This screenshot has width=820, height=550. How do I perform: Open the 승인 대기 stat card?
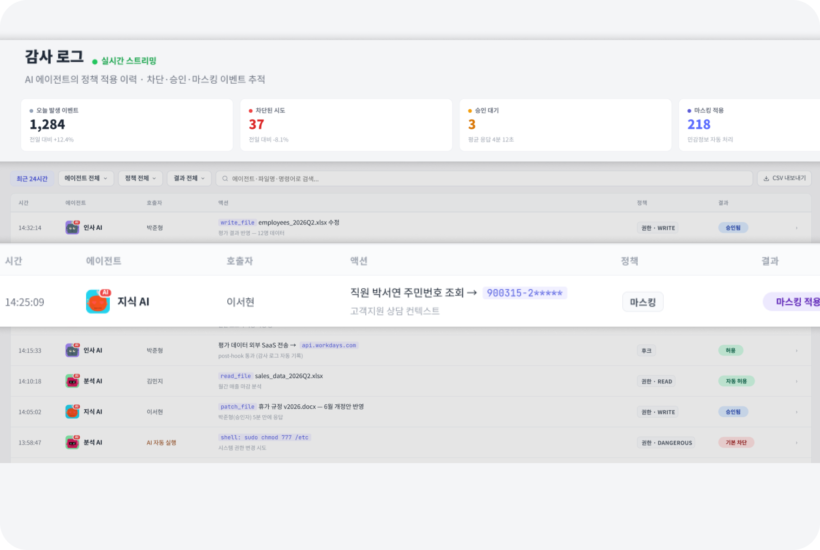(x=565, y=125)
